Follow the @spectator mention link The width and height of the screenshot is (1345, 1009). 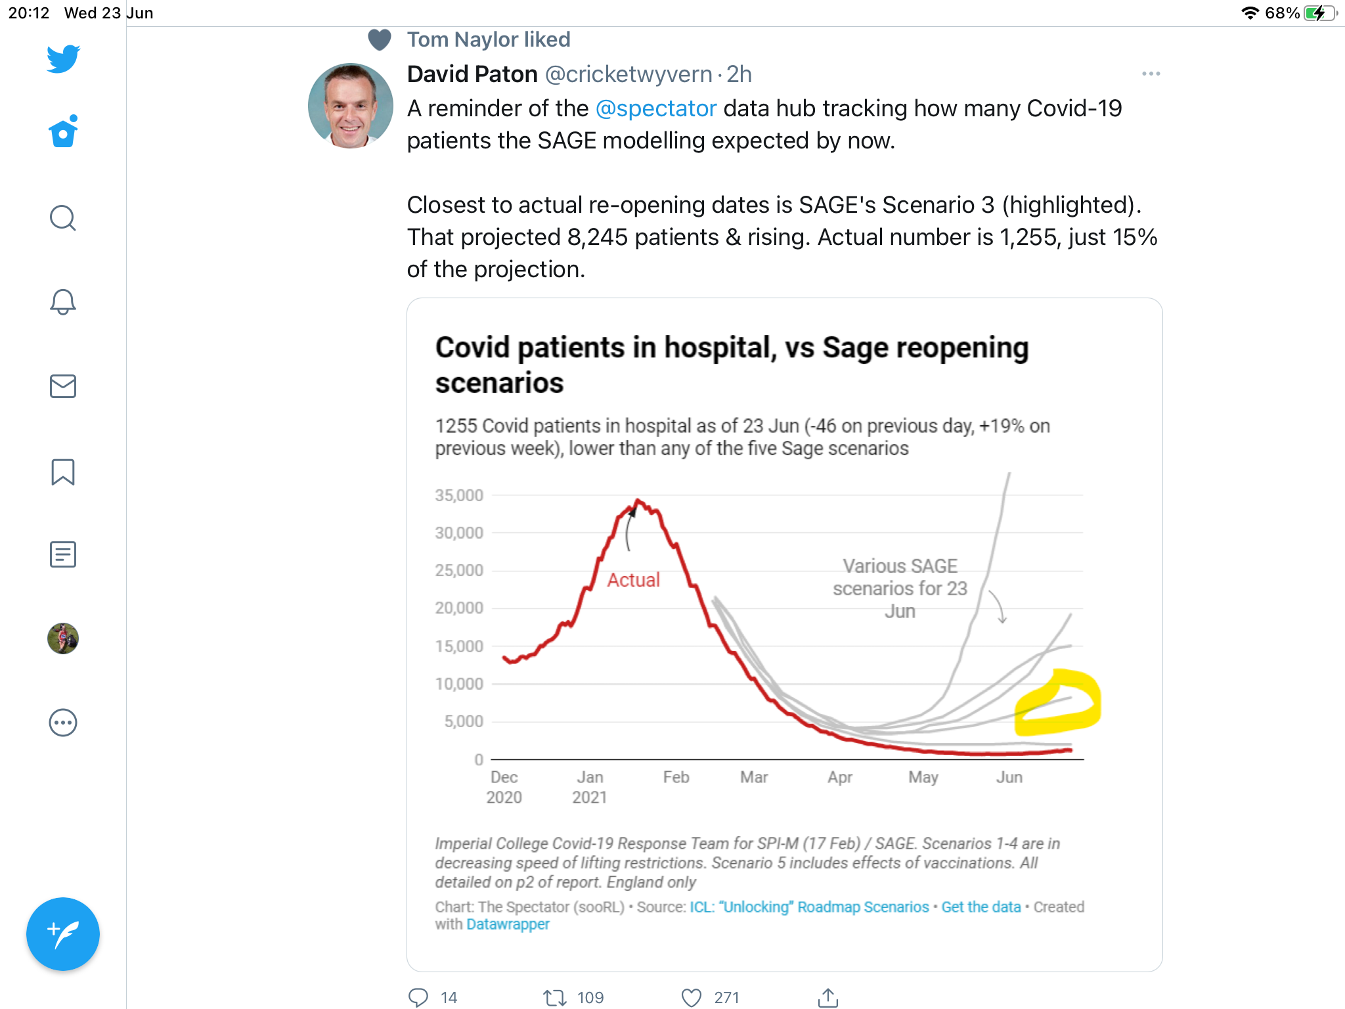655,108
